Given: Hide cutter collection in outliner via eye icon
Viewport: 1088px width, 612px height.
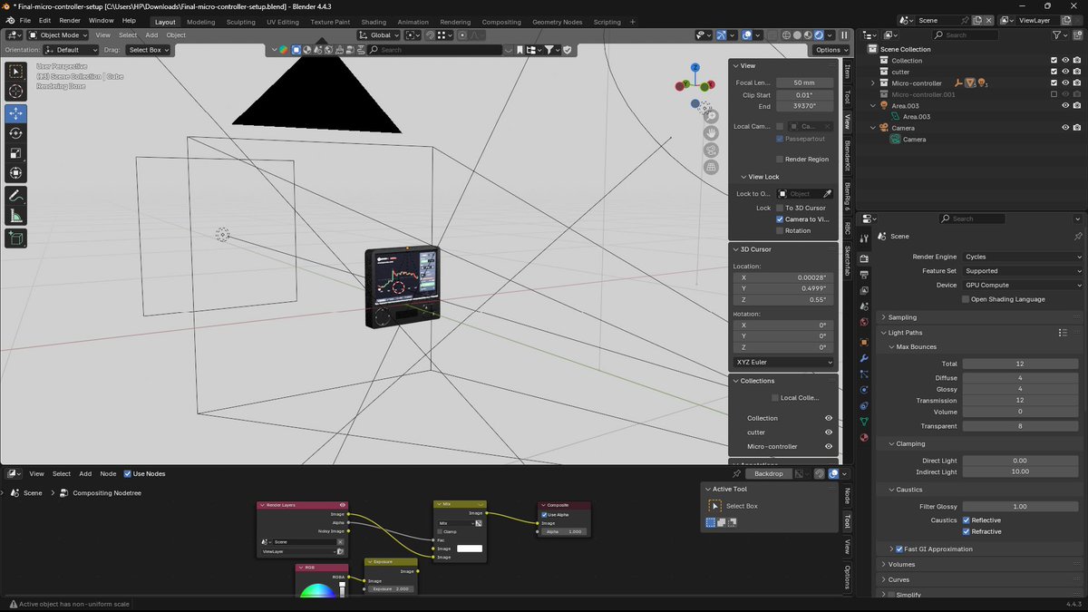Looking at the screenshot, I should point(1065,72).
